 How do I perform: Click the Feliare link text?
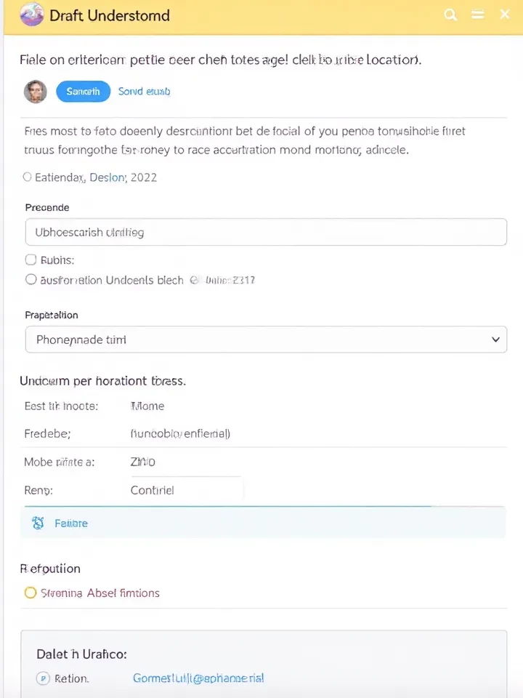point(71,523)
